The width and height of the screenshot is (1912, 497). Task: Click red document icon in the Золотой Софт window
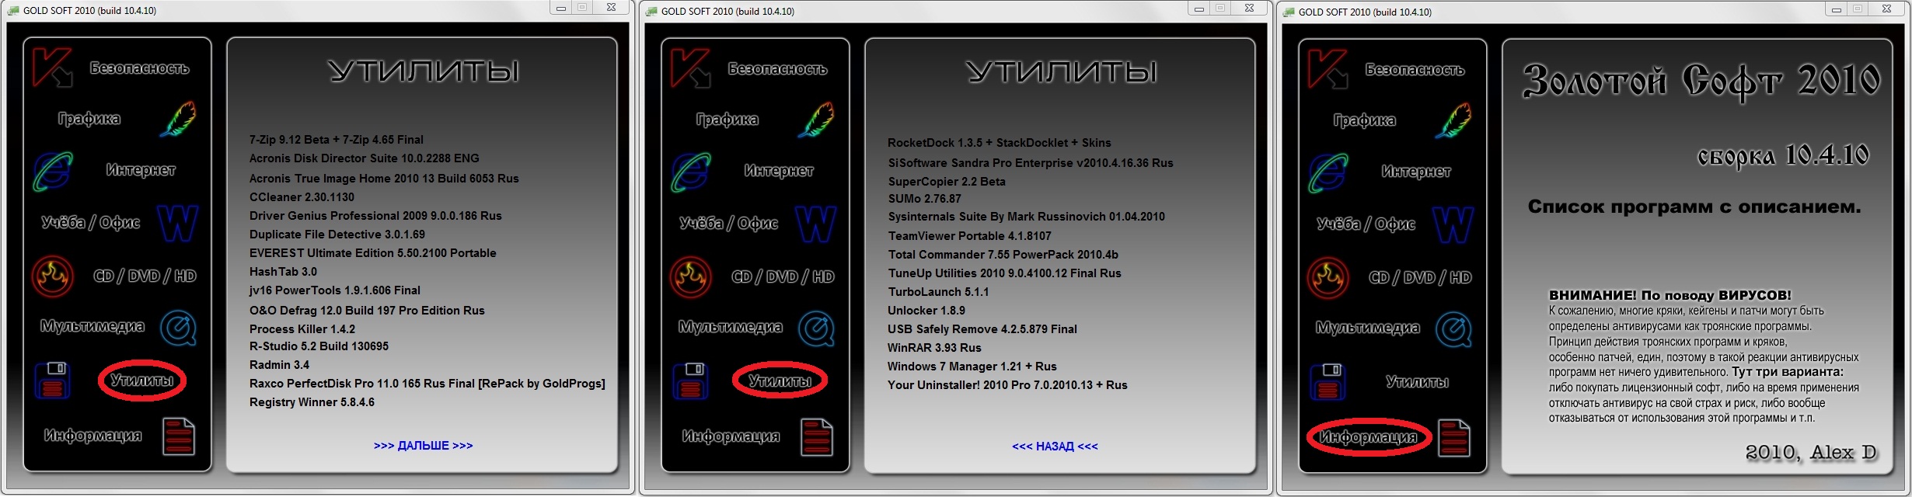click(1453, 437)
